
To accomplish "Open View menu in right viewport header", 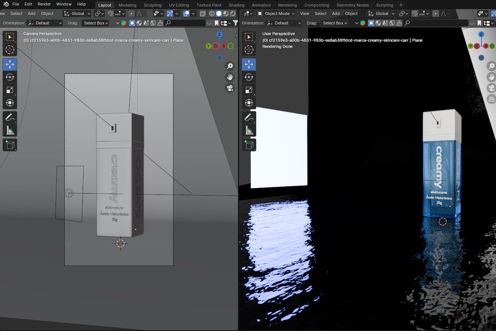I will (305, 14).
